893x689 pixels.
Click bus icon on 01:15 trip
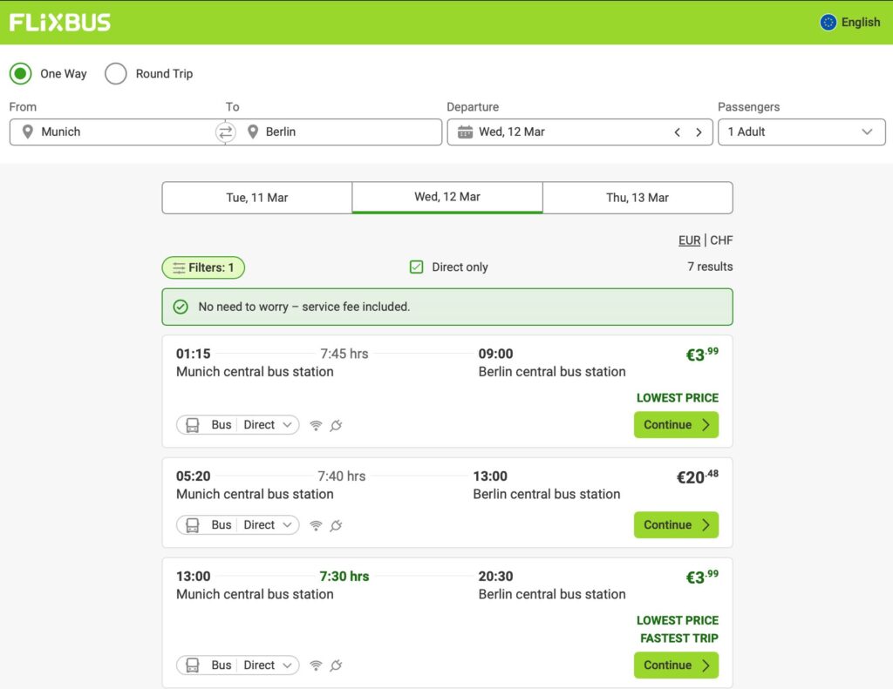[193, 425]
